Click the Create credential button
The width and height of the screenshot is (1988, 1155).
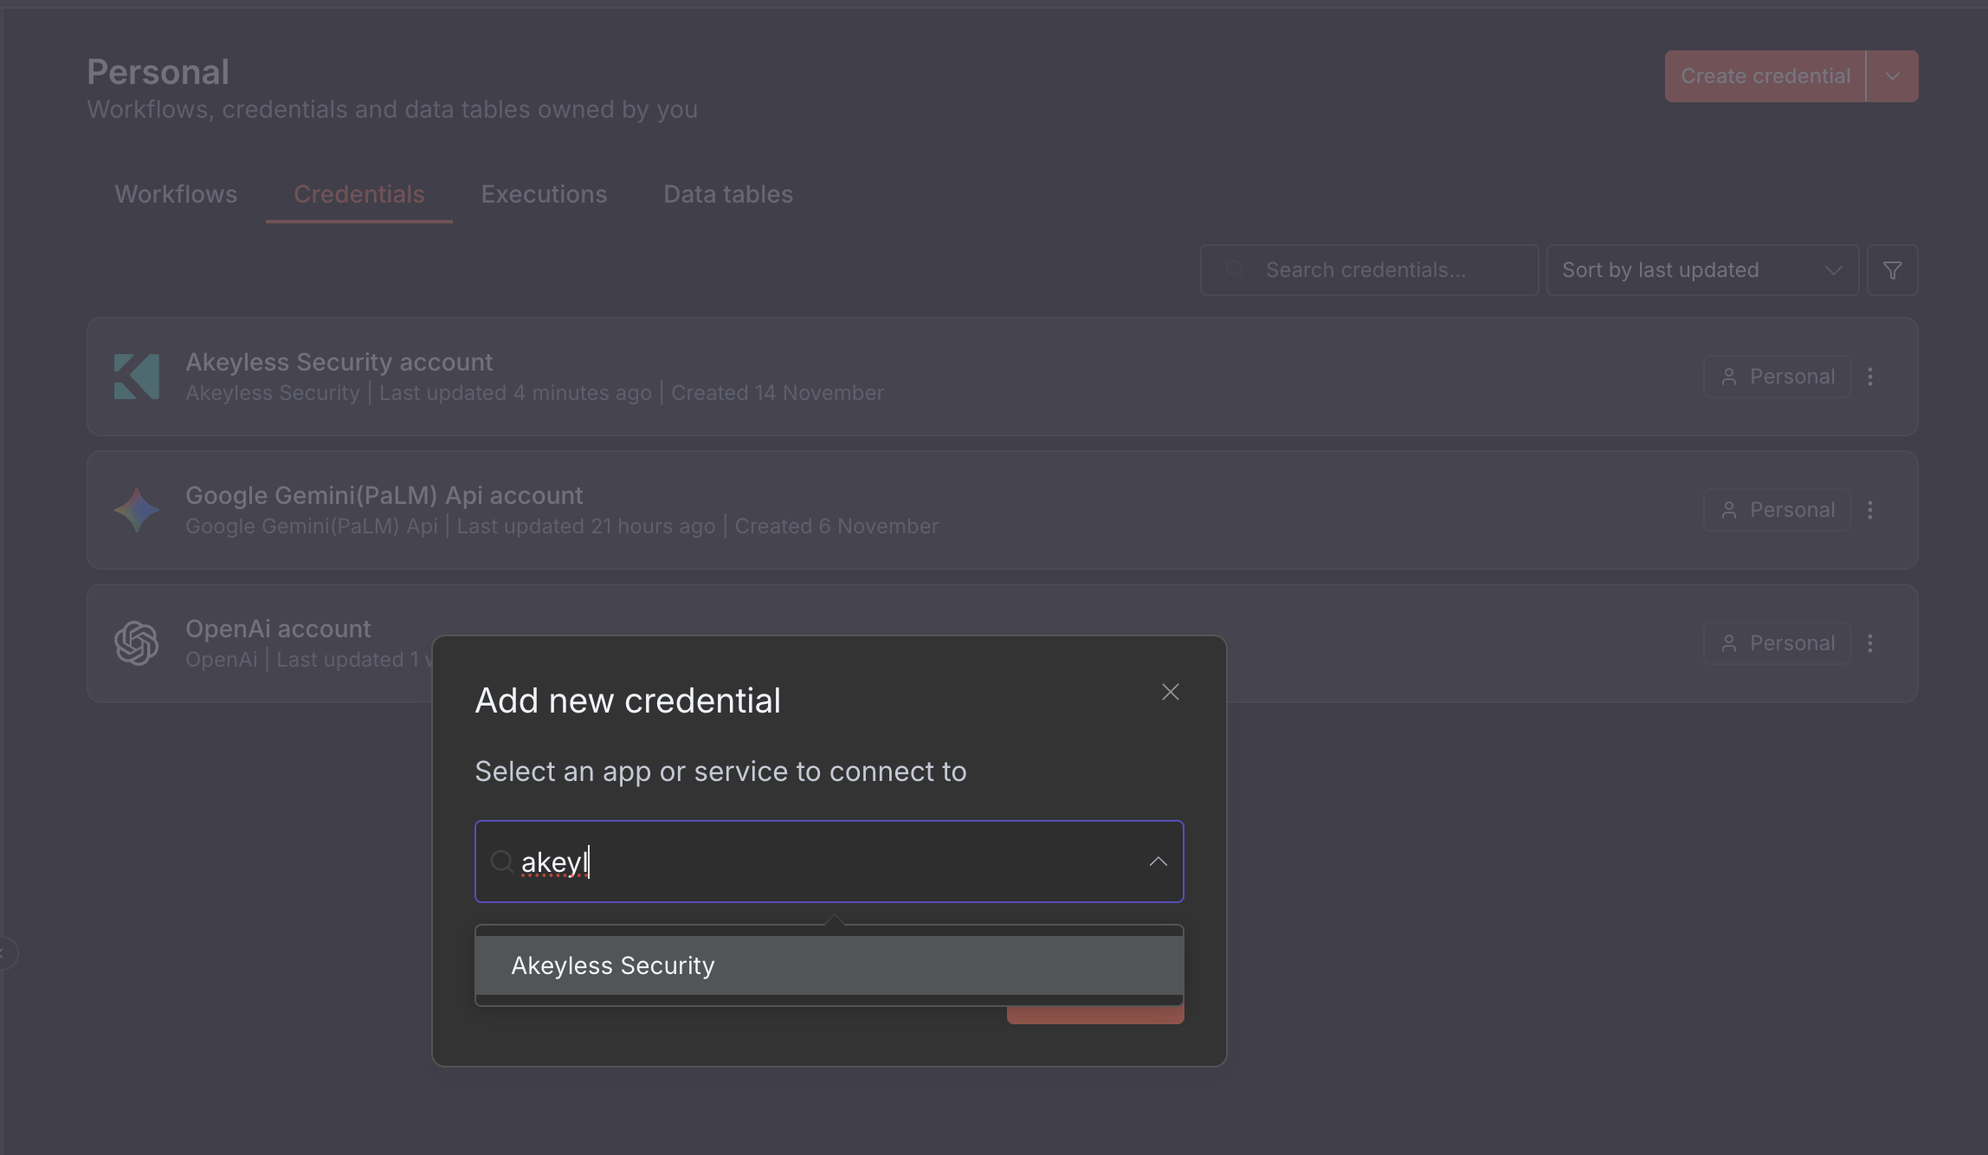coord(1765,76)
